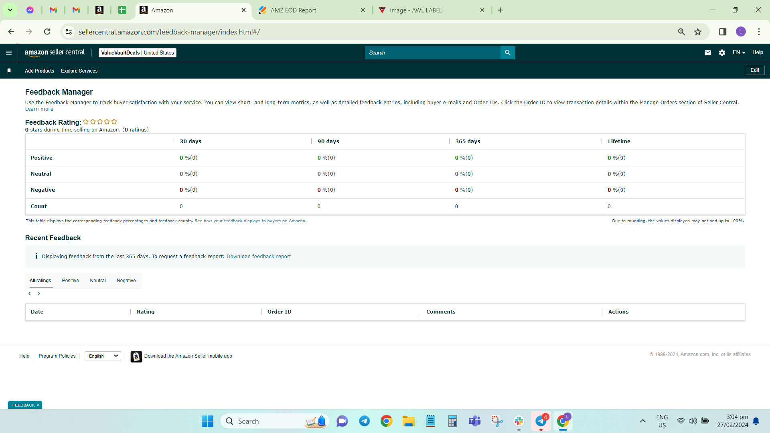Screen dimensions: 770x433
Task: Click the Amazon Seller mobile app icon
Action: coord(136,356)
